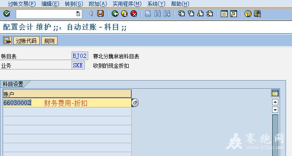The width and height of the screenshot is (292, 156).
Task: Go to Last Page icon
Action: point(210,14)
